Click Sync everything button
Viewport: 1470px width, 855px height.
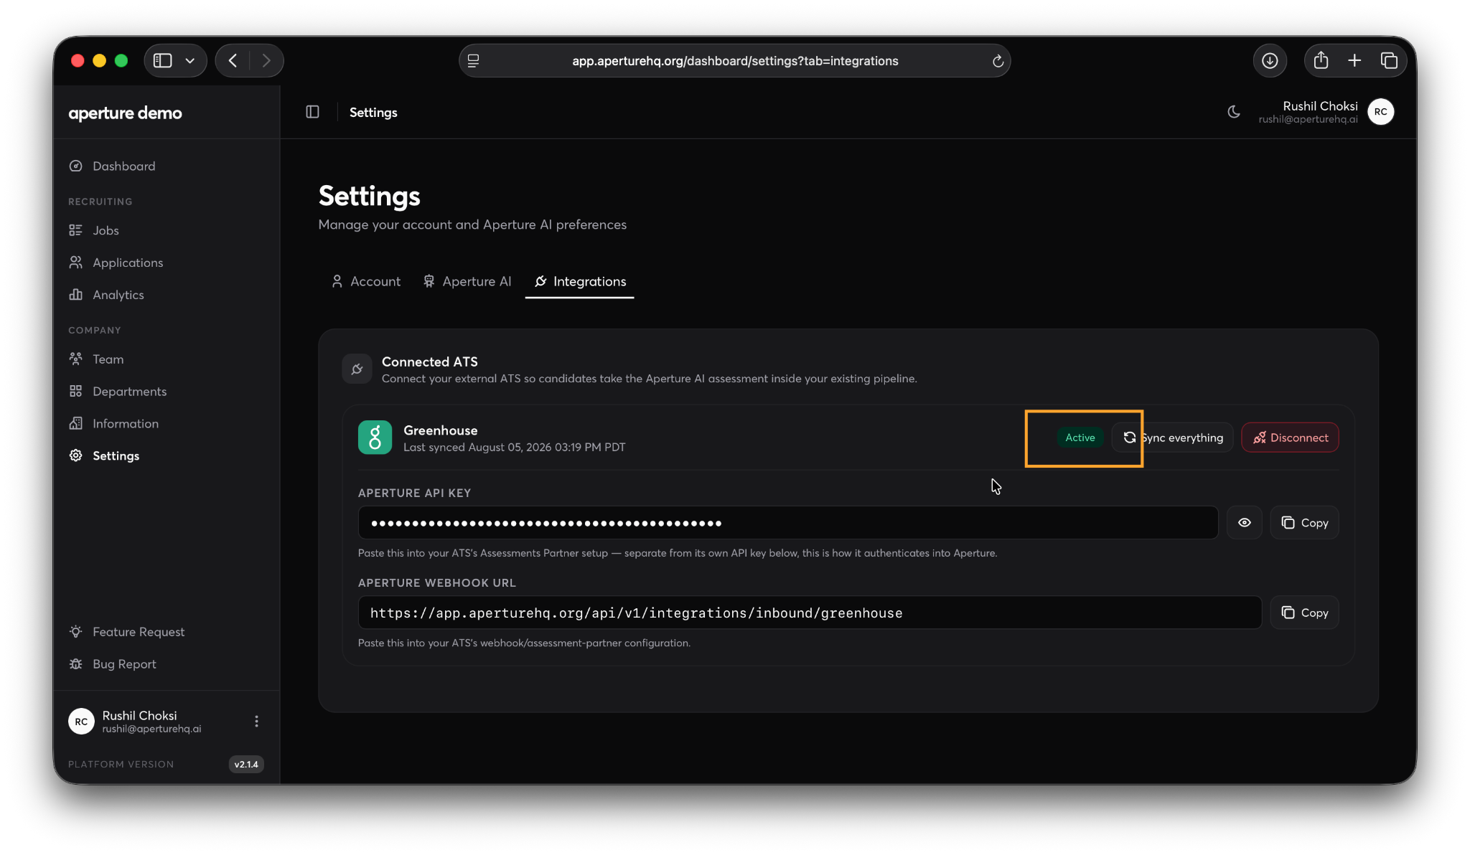pos(1173,438)
